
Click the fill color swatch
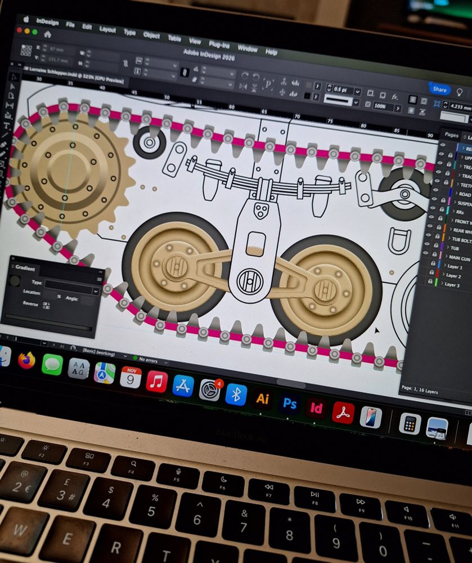click(308, 85)
